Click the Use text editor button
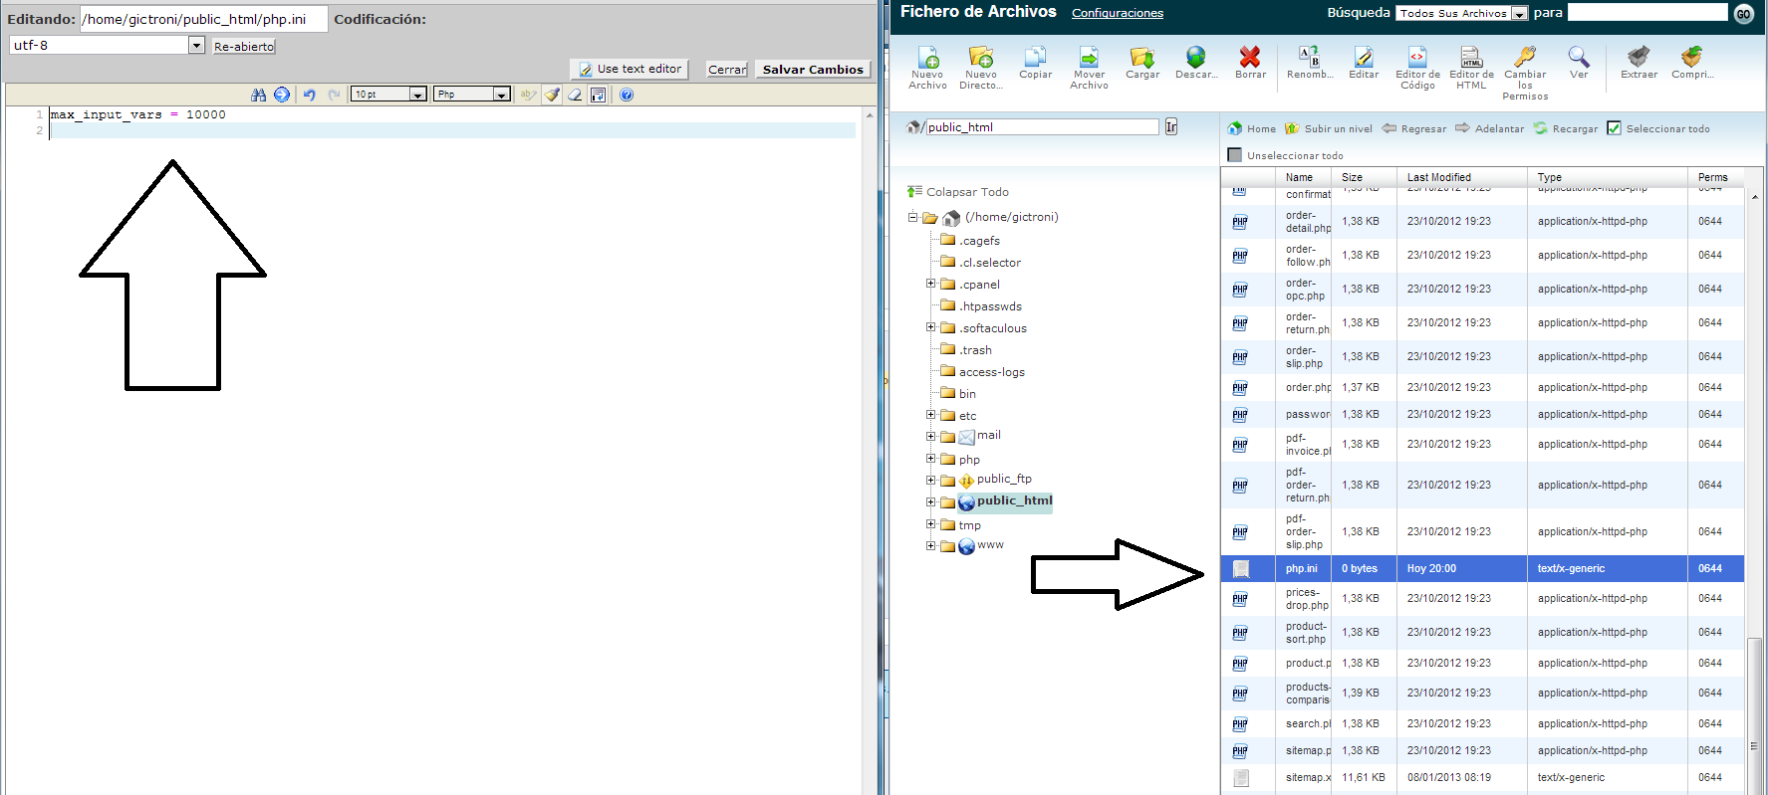Image resolution: width=1768 pixels, height=795 pixels. click(x=631, y=69)
